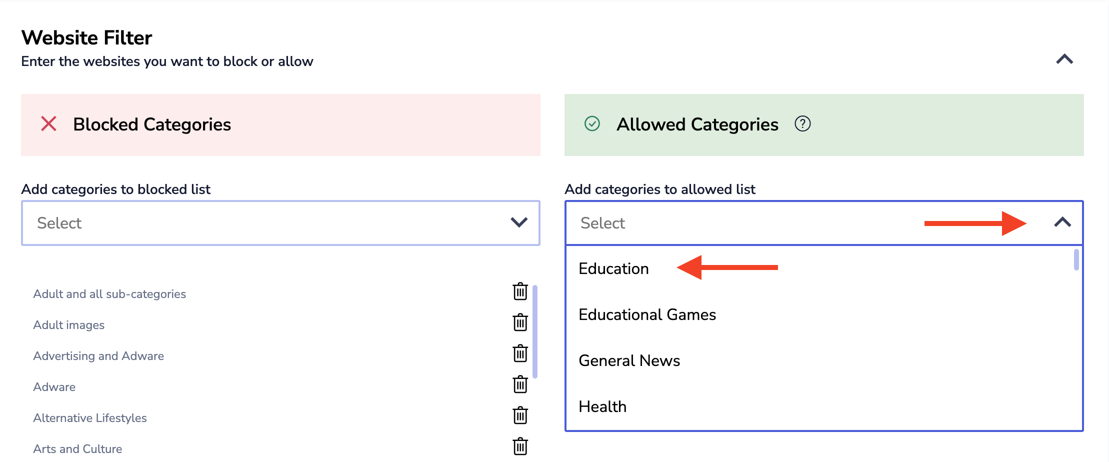Remove 'Adult images' using its trash icon
Screen dimensions: 1109x462
click(520, 322)
